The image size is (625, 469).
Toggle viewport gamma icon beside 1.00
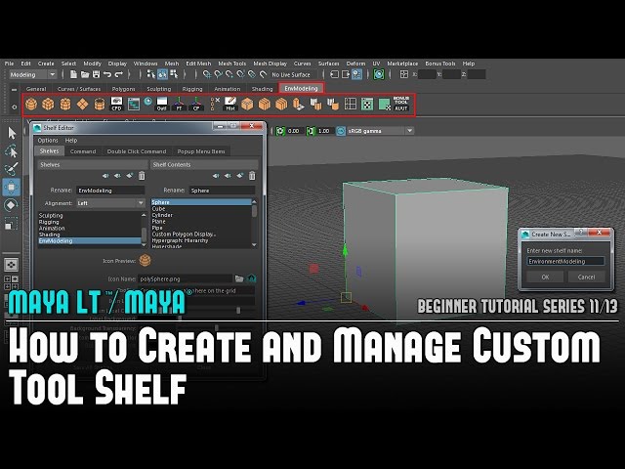(x=311, y=131)
